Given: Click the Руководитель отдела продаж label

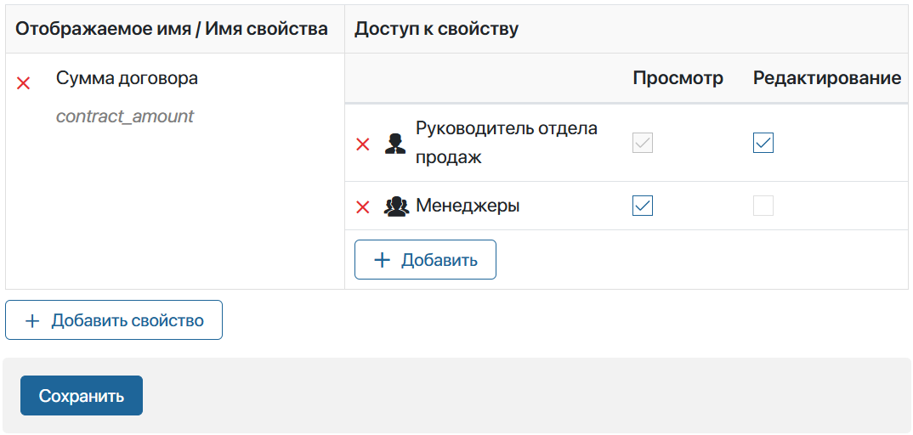Looking at the screenshot, I should (x=506, y=143).
